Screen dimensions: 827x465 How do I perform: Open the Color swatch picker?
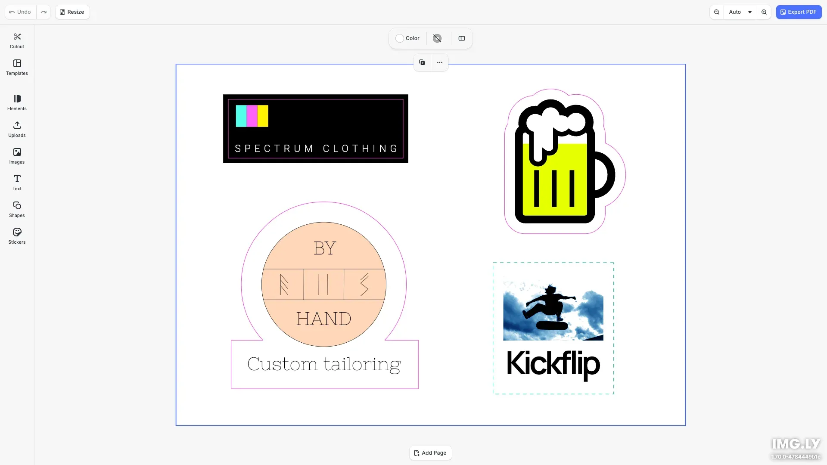[400, 38]
